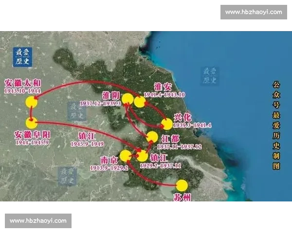Click the vertical 公众号最爱历史制图 caption
This screenshot has height=233, width=292.
276,125
